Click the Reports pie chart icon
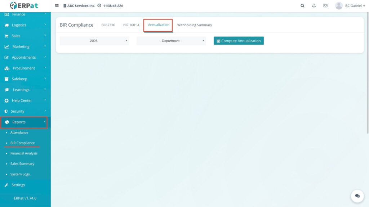This screenshot has width=369, height=207. (7, 122)
